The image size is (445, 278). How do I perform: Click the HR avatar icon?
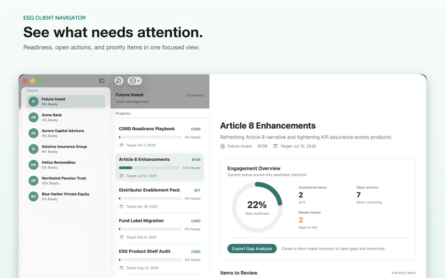[x=33, y=165]
